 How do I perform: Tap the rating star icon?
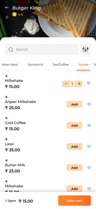click(14, 14)
